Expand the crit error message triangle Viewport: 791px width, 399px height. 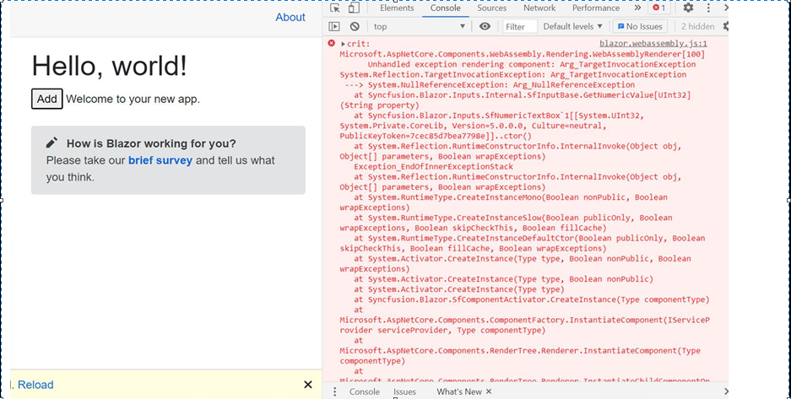pos(344,44)
